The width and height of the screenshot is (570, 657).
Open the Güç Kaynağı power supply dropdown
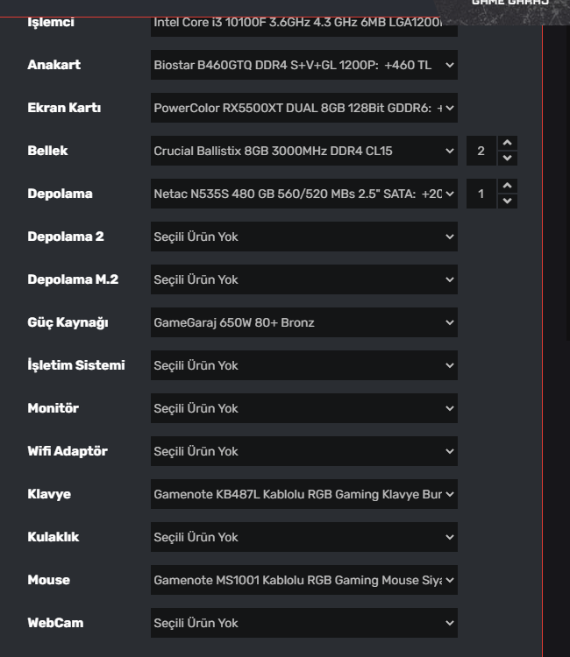(x=303, y=322)
